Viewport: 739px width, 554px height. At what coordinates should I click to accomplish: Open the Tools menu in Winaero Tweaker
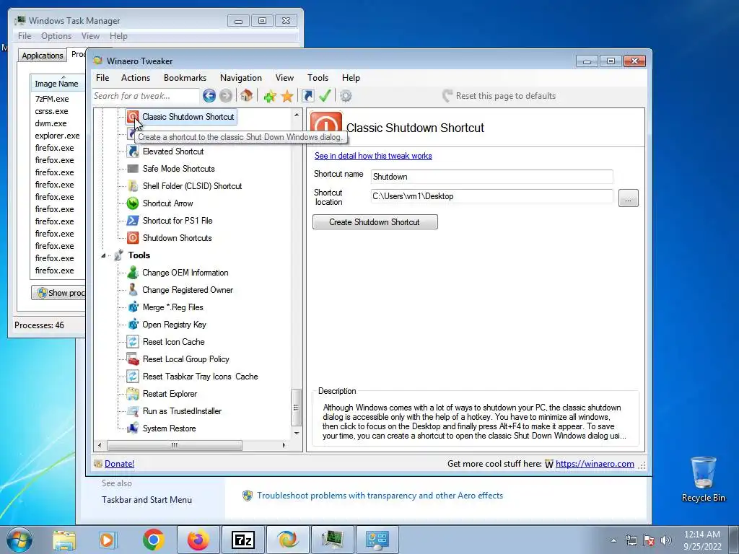318,78
